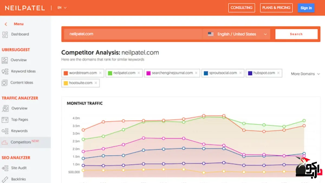325x183 pixels.
Task: Click the neilpatel.com domain search field
Action: point(133,34)
